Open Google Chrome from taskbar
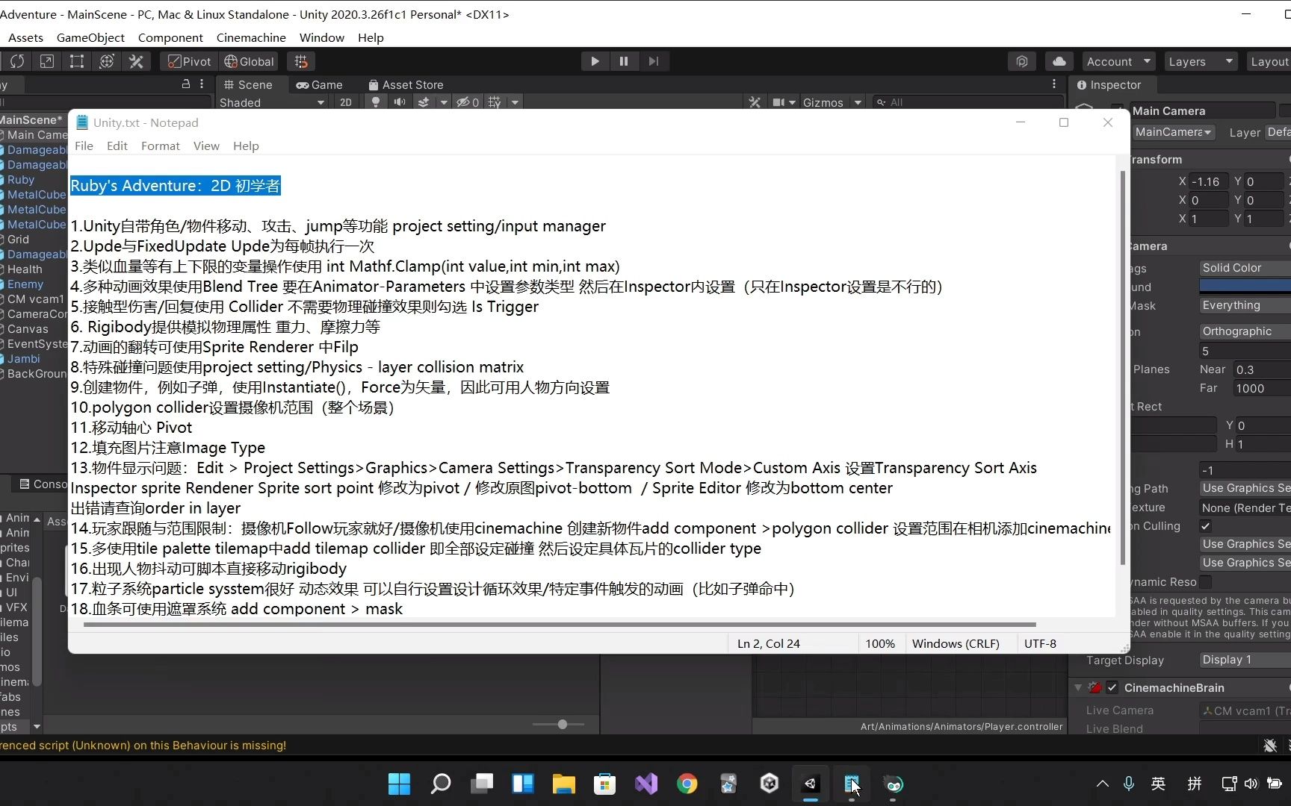Image resolution: width=1291 pixels, height=806 pixels. click(x=687, y=784)
